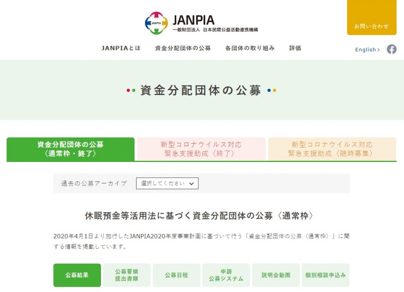Image resolution: width=404 pixels, height=292 pixels.
Task: Select 各団体の取り組み in navigation
Action: tap(250, 48)
